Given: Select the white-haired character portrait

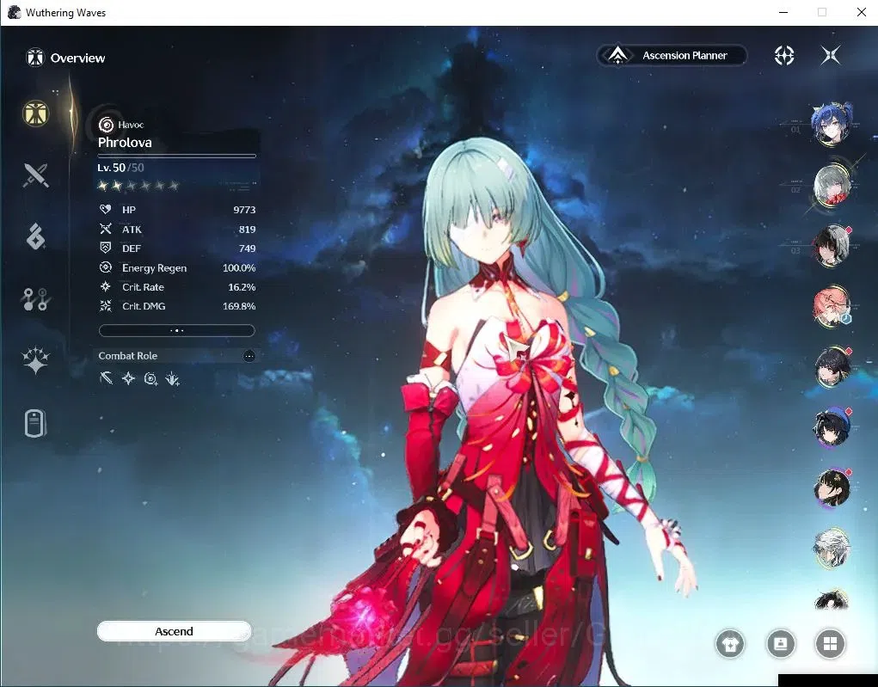Looking at the screenshot, I should coord(832,548).
